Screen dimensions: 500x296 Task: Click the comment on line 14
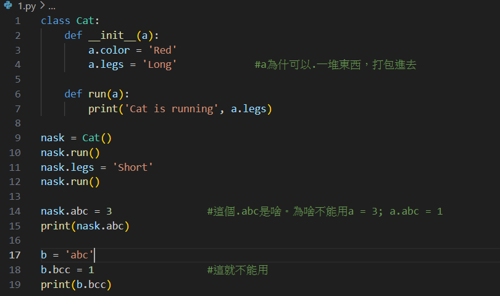(x=325, y=212)
